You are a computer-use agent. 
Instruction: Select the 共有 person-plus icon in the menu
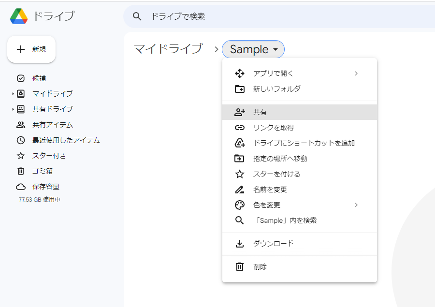click(240, 112)
